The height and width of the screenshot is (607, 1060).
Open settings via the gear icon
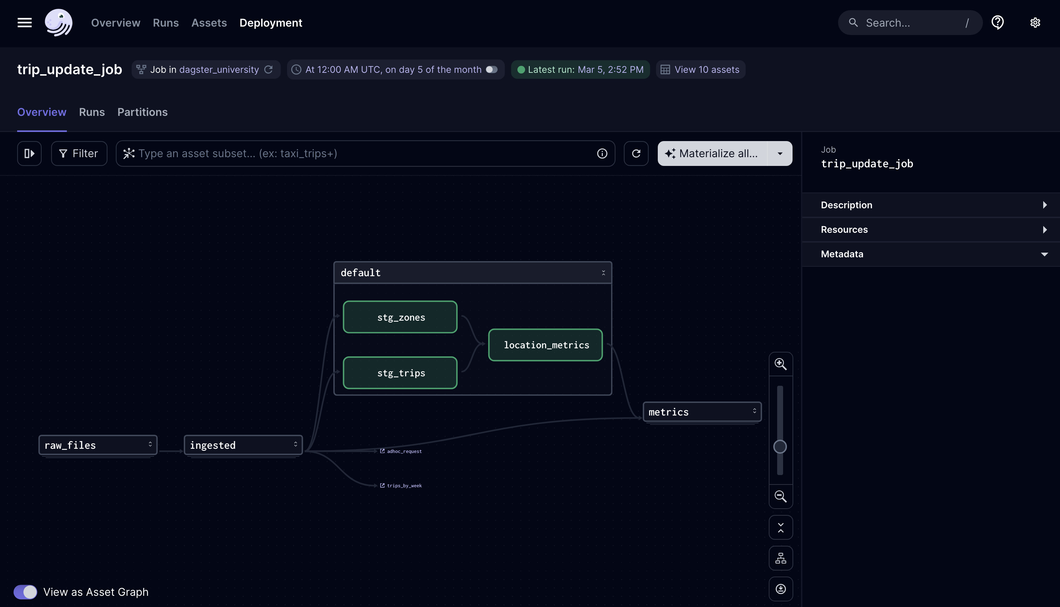[x=1035, y=22]
